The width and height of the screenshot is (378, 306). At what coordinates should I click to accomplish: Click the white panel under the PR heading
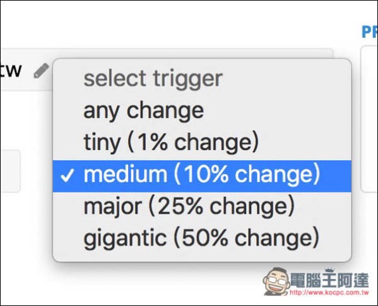(x=369, y=119)
